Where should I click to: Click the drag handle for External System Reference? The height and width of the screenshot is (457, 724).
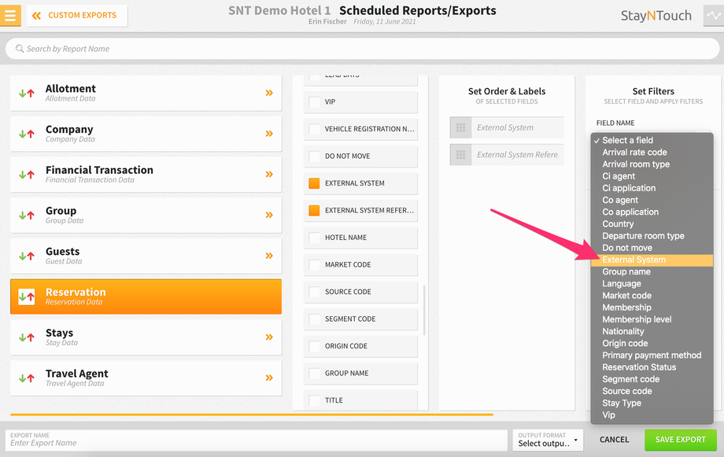(x=461, y=155)
